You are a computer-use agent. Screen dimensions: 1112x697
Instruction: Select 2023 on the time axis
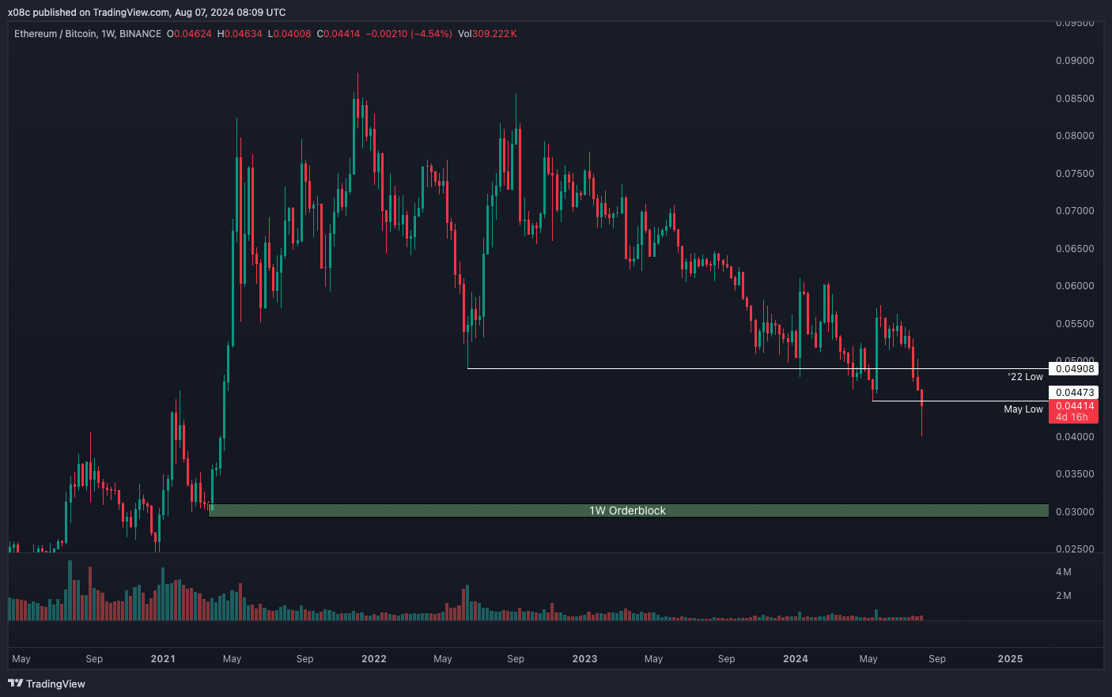[x=584, y=659]
